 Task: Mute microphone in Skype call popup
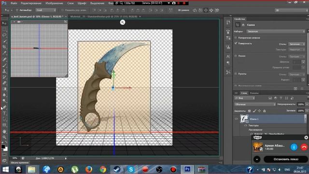pos(294,147)
